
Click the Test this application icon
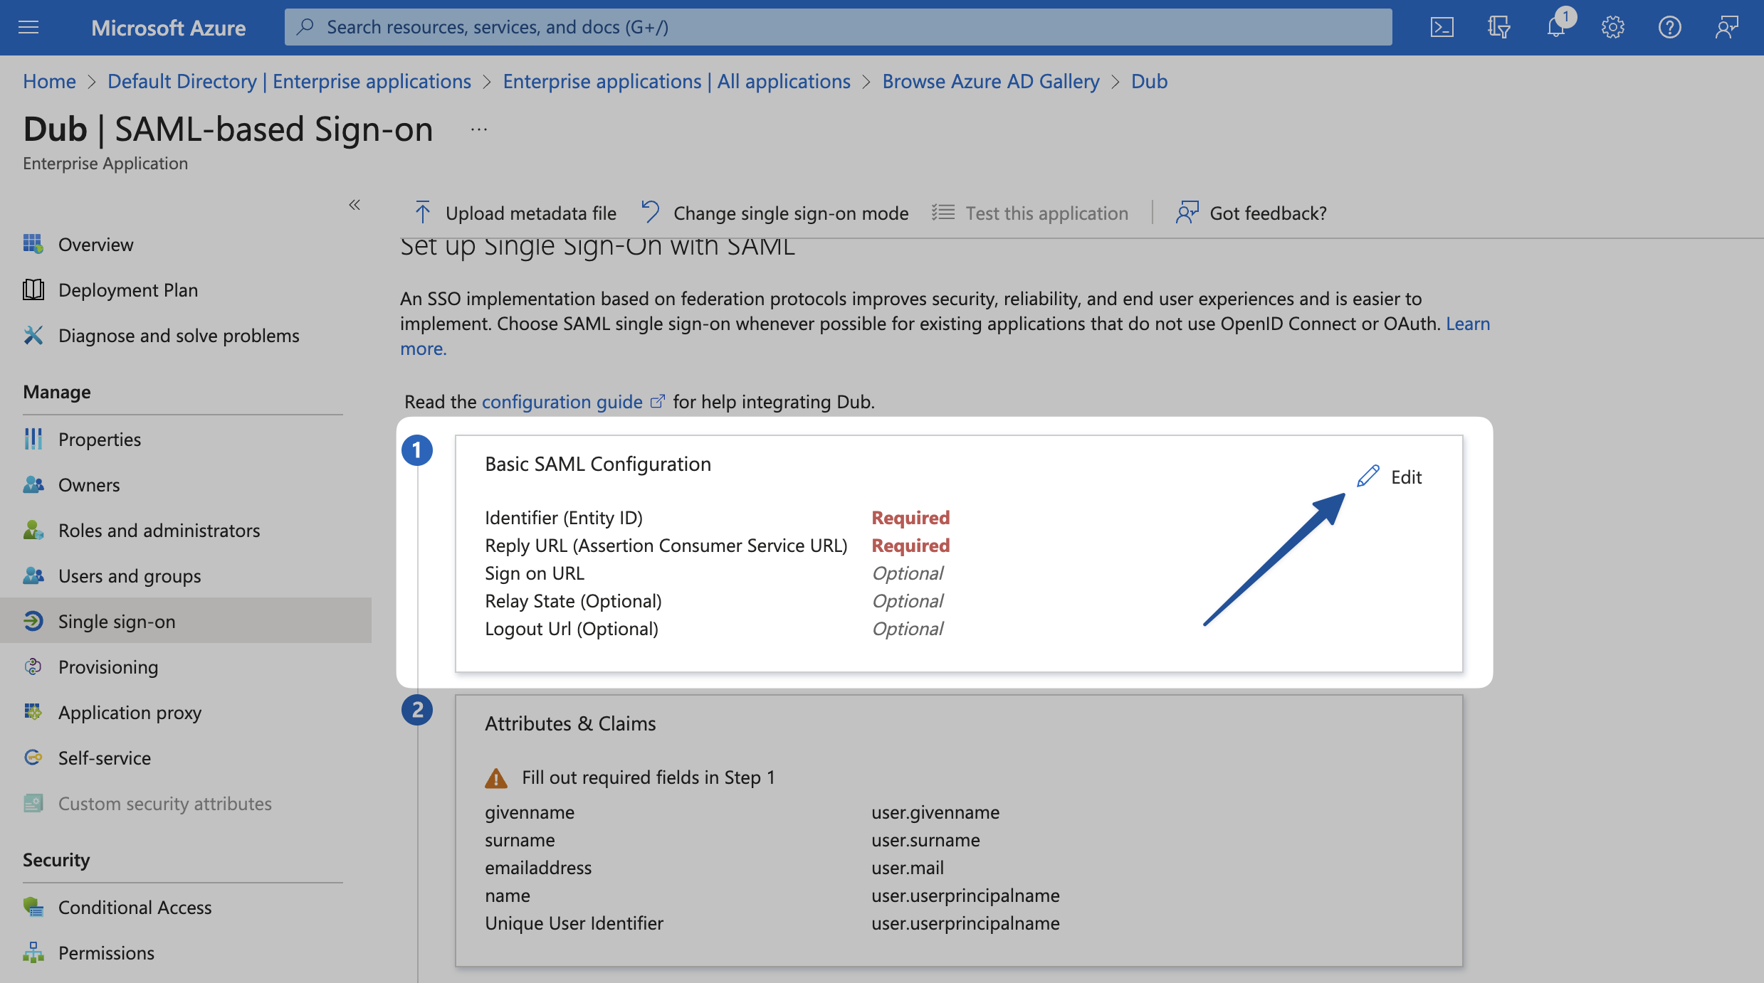(941, 211)
